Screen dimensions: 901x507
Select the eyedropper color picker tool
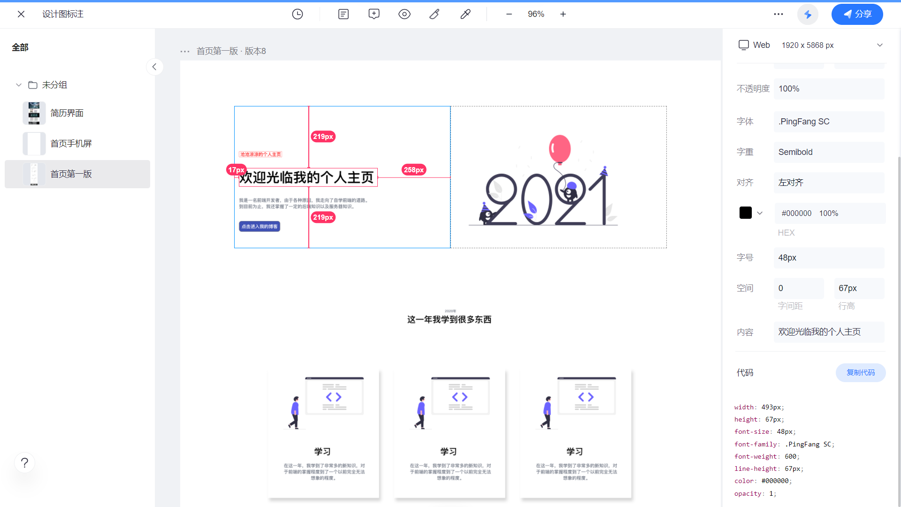click(x=465, y=14)
